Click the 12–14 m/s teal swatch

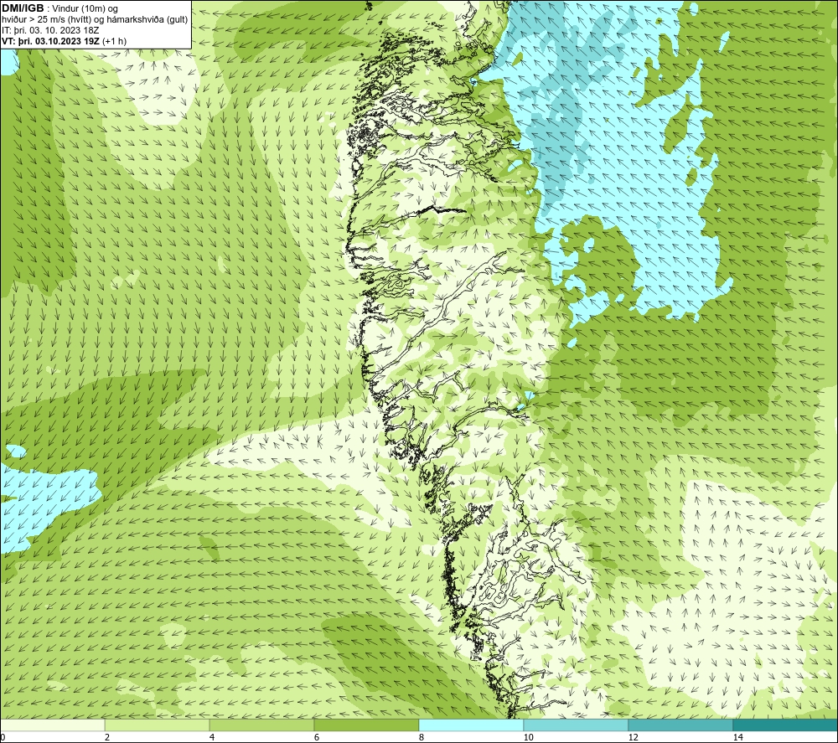click(680, 725)
